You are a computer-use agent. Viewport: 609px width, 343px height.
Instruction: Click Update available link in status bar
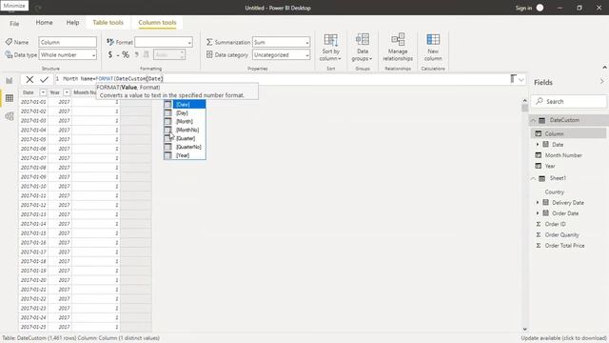click(x=563, y=338)
